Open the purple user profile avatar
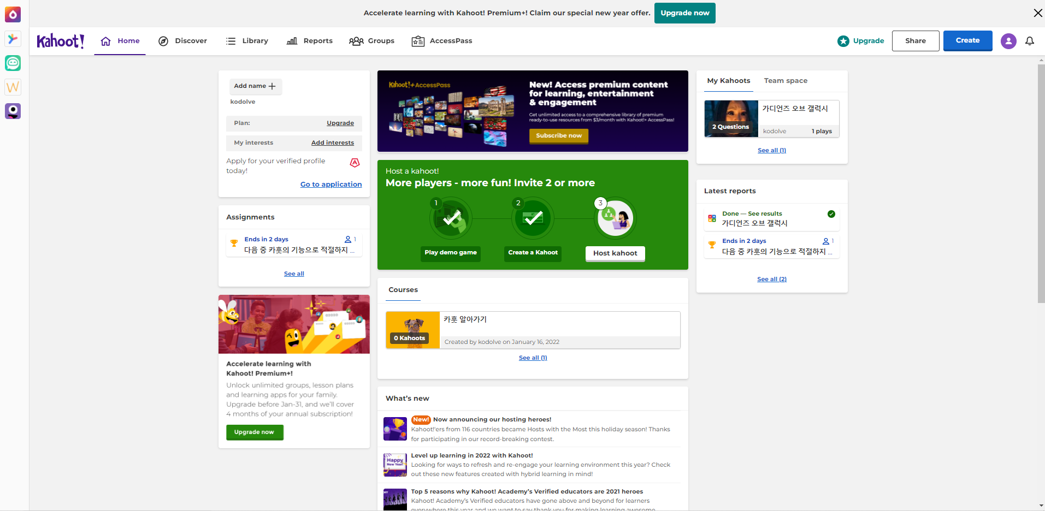1045x511 pixels. click(x=1008, y=41)
